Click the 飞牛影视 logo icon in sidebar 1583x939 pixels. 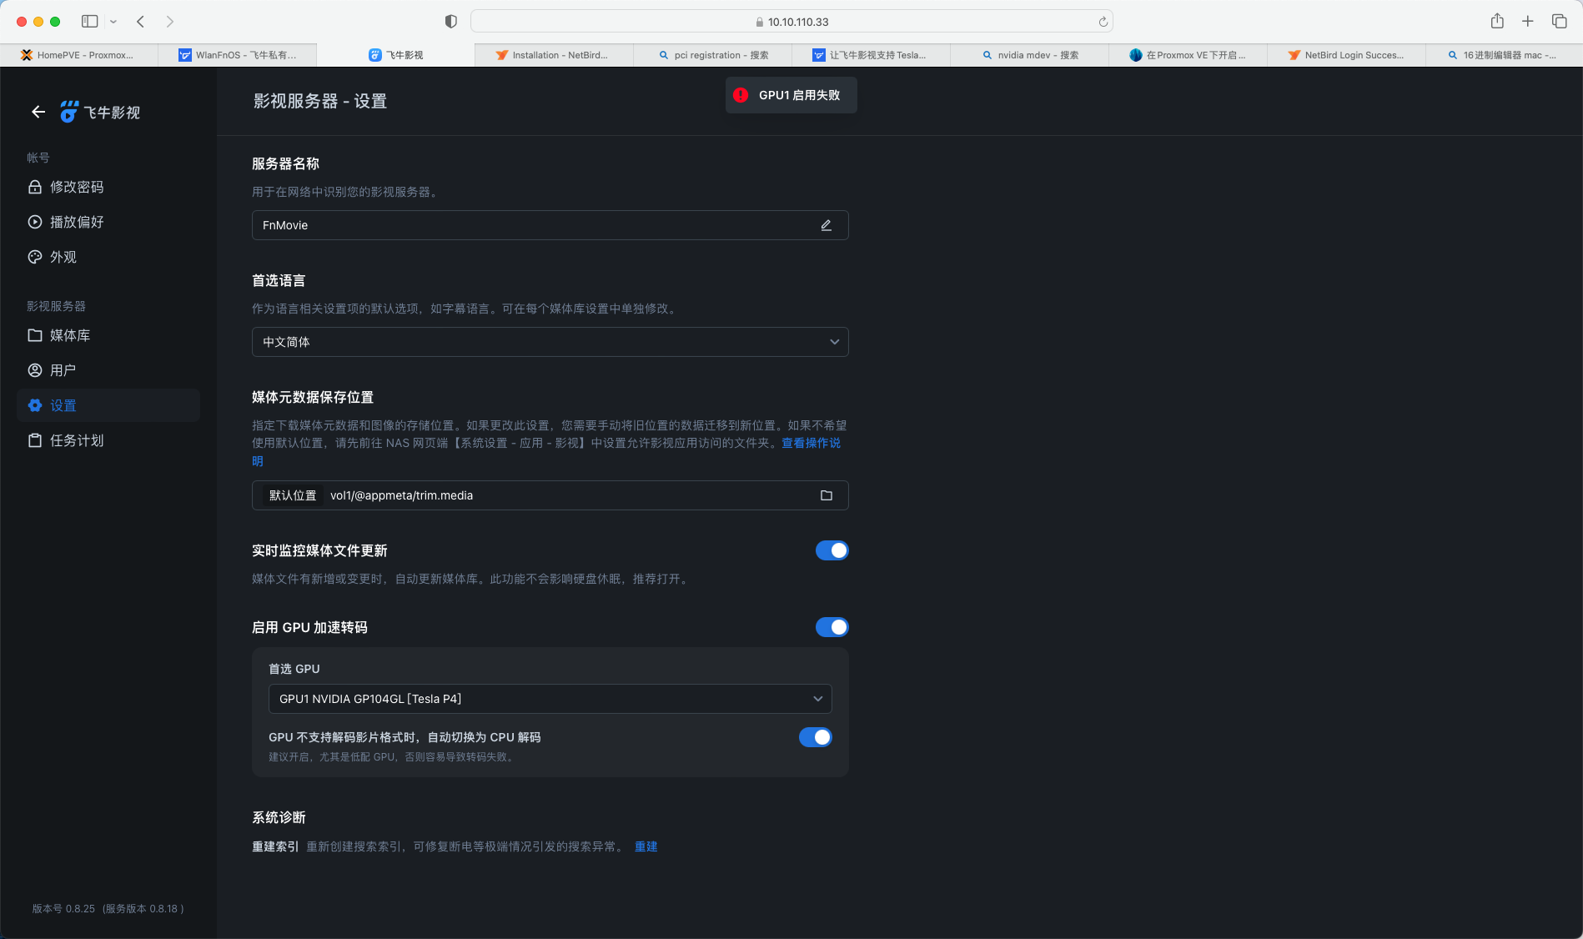pos(68,112)
